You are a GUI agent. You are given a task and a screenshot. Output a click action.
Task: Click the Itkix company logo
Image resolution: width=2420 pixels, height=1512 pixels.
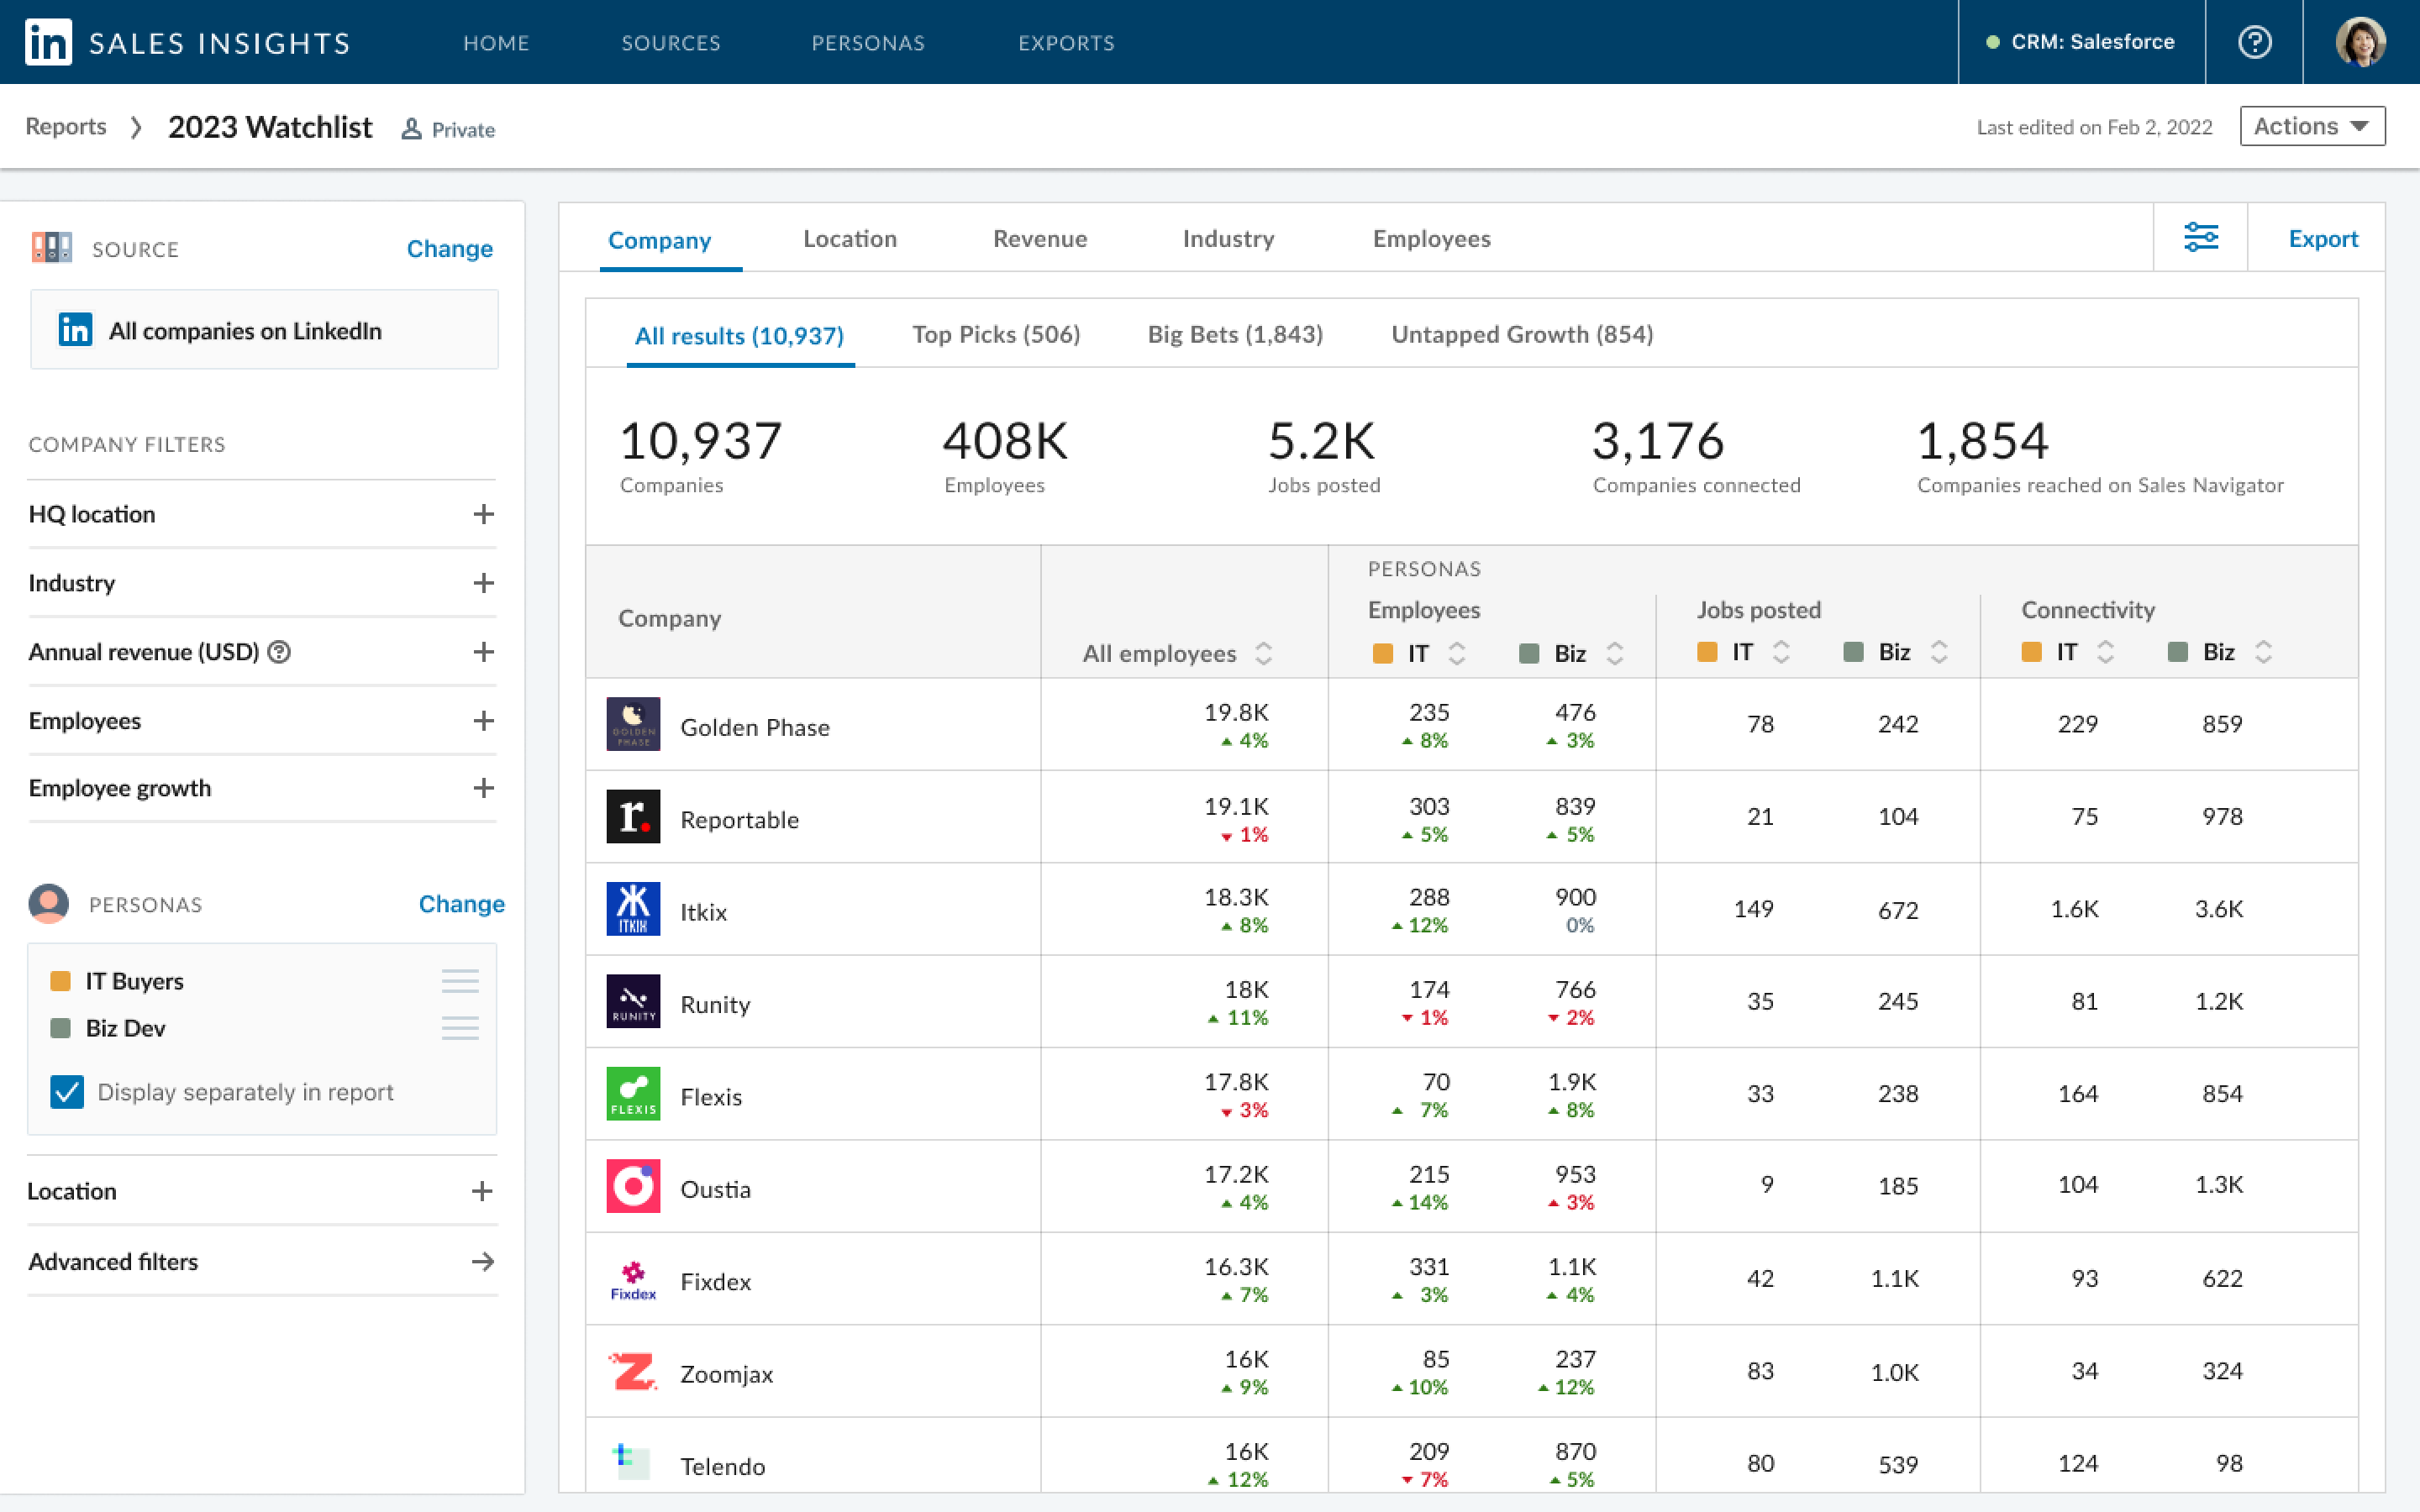[633, 908]
